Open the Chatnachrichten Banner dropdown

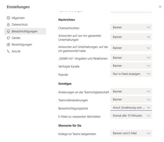click(x=131, y=27)
